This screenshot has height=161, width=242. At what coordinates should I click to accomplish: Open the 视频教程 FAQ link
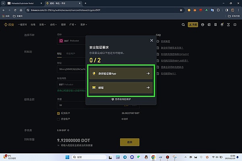pos(165,41)
